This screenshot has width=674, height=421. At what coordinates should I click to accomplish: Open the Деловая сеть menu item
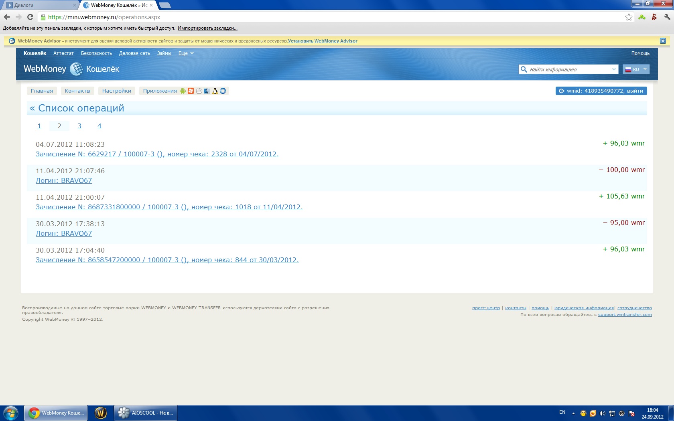coord(134,53)
